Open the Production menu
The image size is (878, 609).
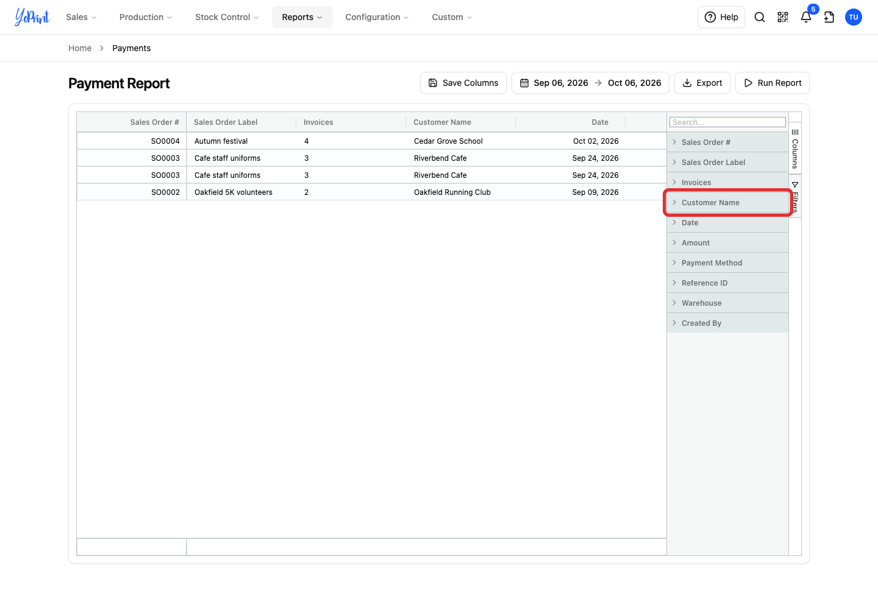[x=146, y=17]
